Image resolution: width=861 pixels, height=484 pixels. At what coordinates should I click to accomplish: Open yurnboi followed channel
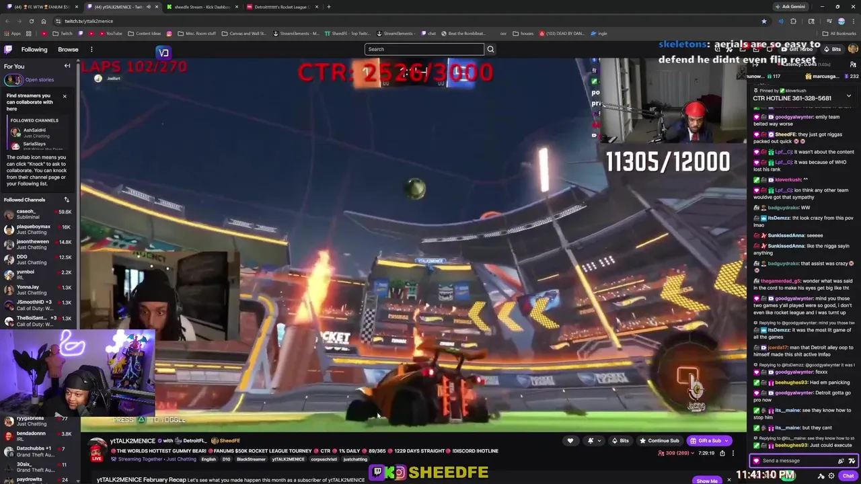pyautogui.click(x=38, y=275)
